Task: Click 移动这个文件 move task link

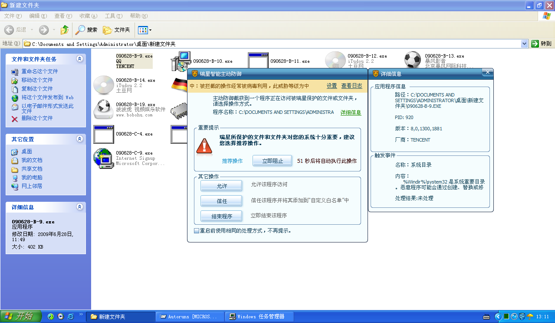Action: click(x=37, y=80)
